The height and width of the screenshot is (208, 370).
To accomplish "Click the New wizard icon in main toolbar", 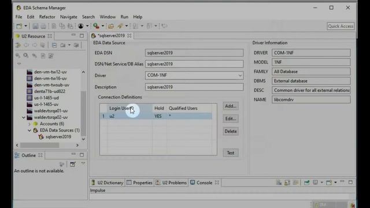I will 19,26.
